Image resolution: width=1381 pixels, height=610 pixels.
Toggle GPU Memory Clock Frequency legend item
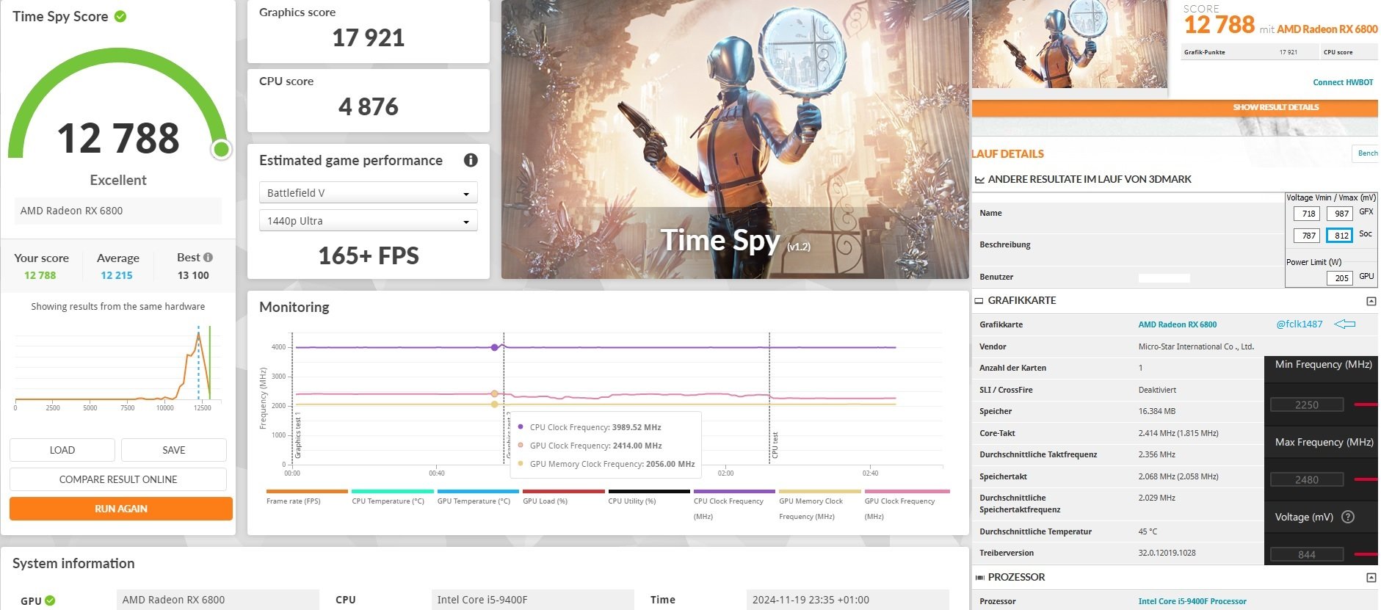click(819, 505)
